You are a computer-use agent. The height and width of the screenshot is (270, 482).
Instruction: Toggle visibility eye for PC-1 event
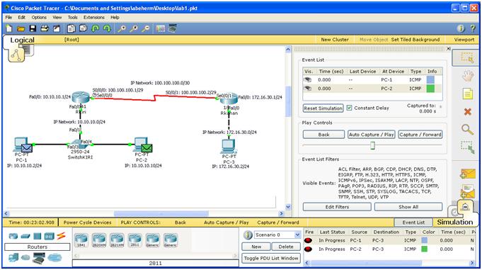(x=308, y=80)
